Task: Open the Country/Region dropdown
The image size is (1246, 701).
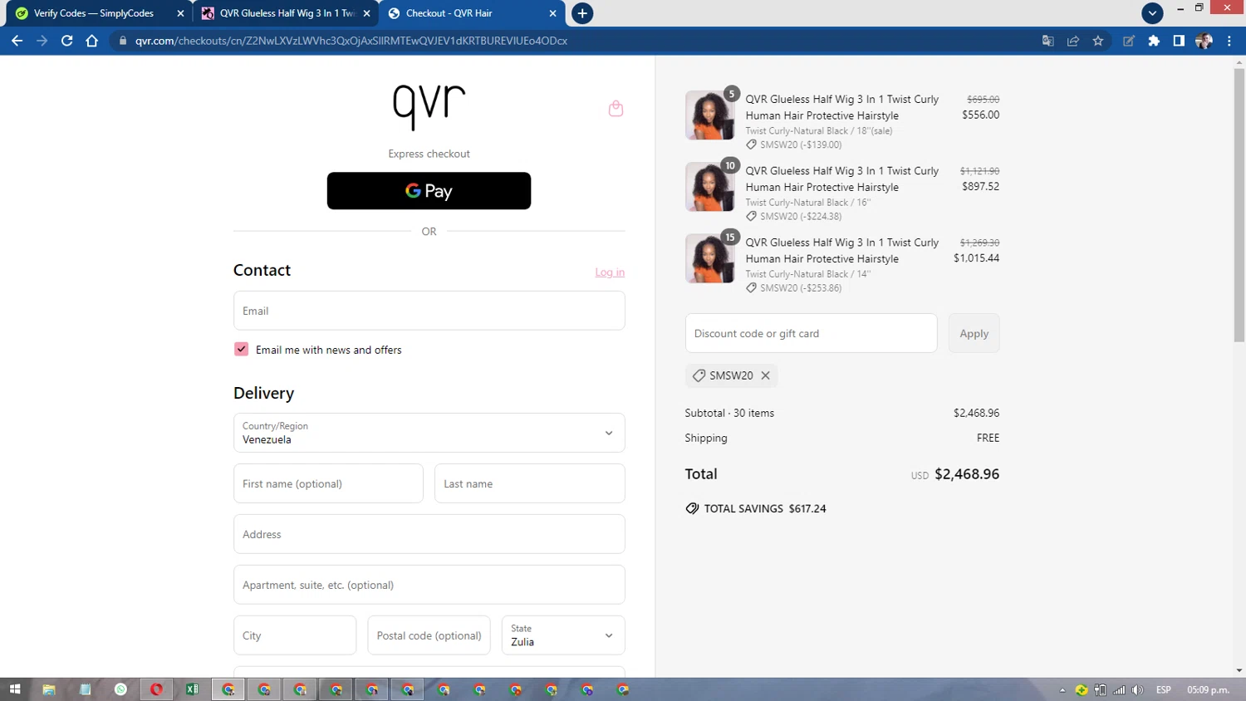Action: 429,433
